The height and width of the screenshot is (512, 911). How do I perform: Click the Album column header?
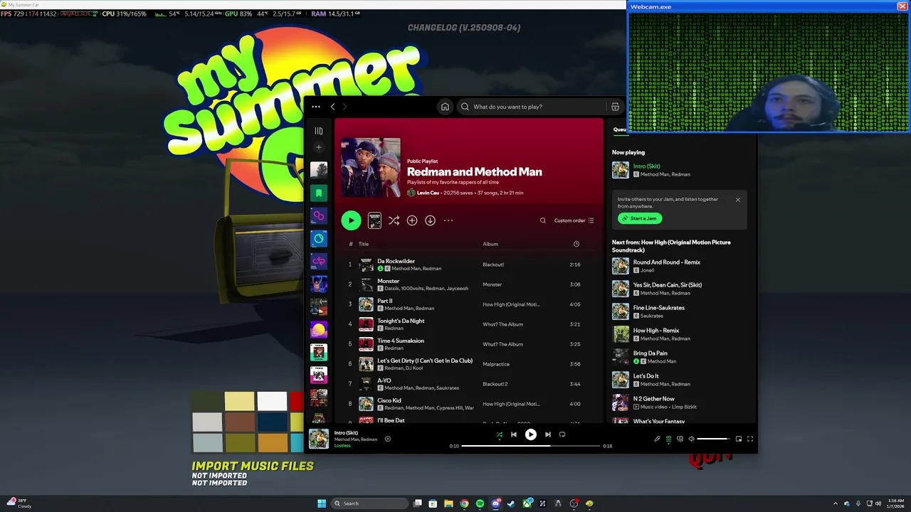coord(490,244)
